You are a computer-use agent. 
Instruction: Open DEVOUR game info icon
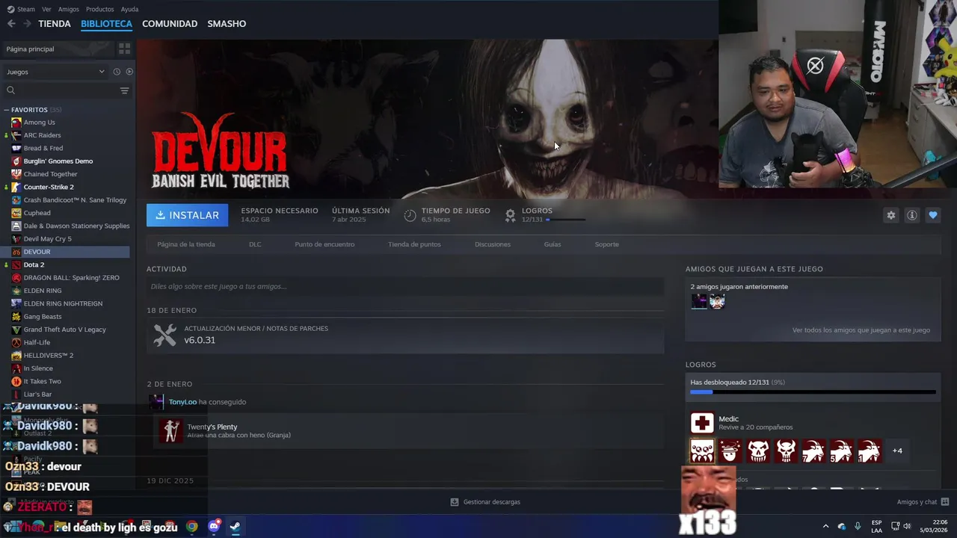pos(911,215)
